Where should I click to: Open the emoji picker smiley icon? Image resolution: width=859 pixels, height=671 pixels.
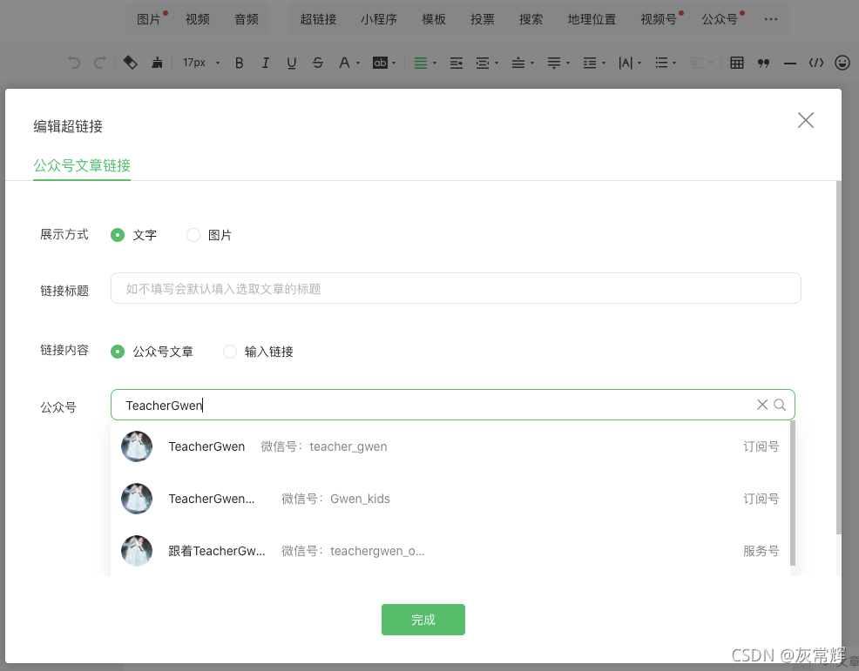842,63
